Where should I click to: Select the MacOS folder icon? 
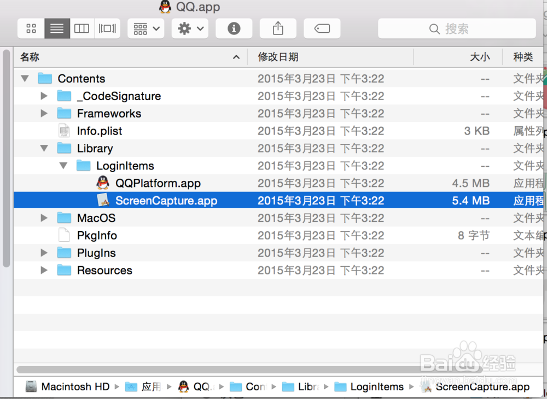pyautogui.click(x=64, y=218)
